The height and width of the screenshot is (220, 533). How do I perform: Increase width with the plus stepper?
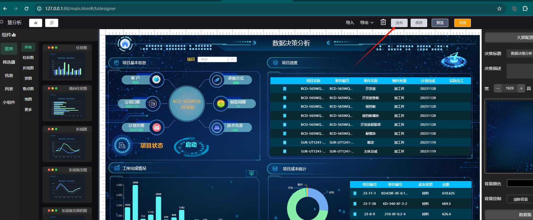coord(521,88)
